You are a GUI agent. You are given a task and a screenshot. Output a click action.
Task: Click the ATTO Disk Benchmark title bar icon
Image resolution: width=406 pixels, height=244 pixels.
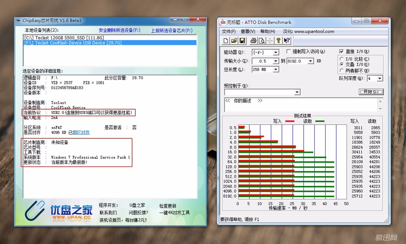(222, 22)
